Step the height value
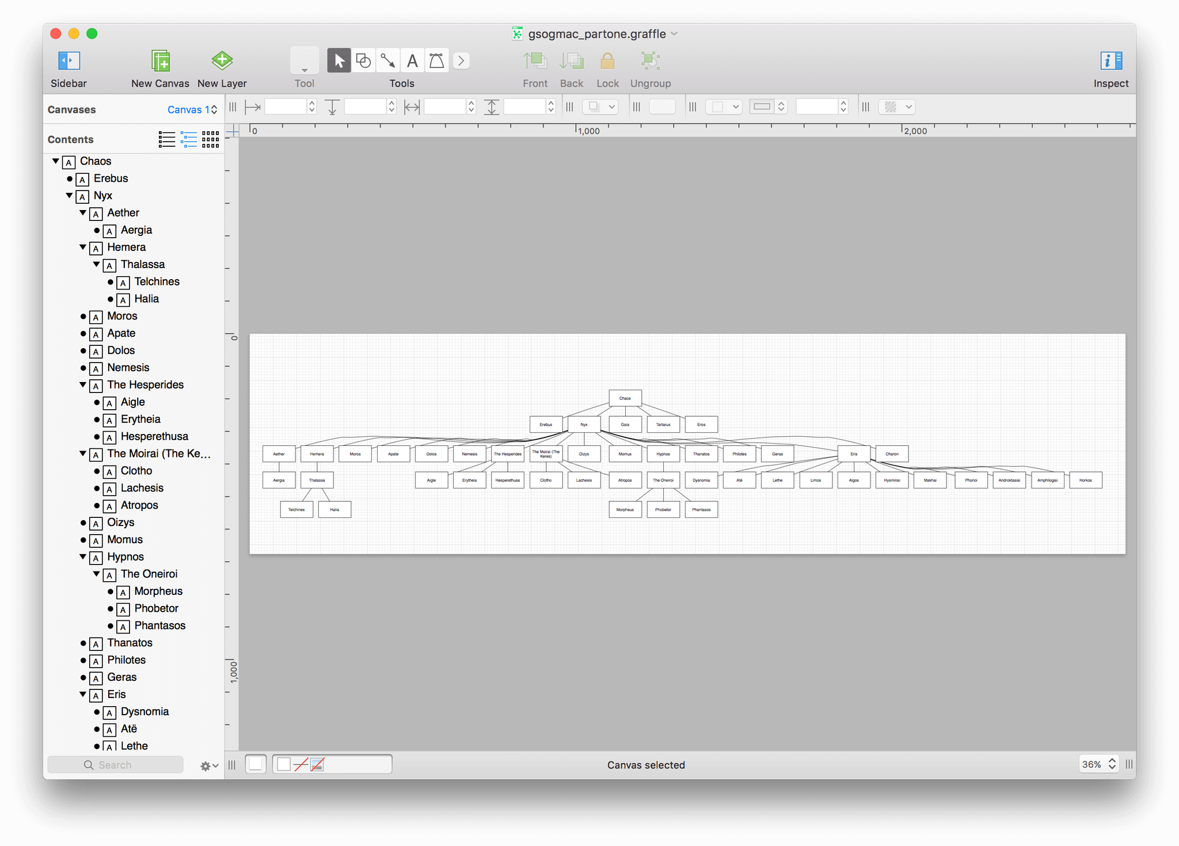This screenshot has width=1179, height=846. (x=551, y=106)
